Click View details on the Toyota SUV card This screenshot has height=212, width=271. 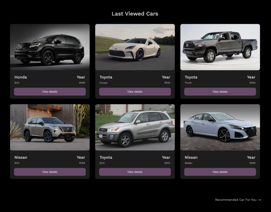(x=135, y=172)
